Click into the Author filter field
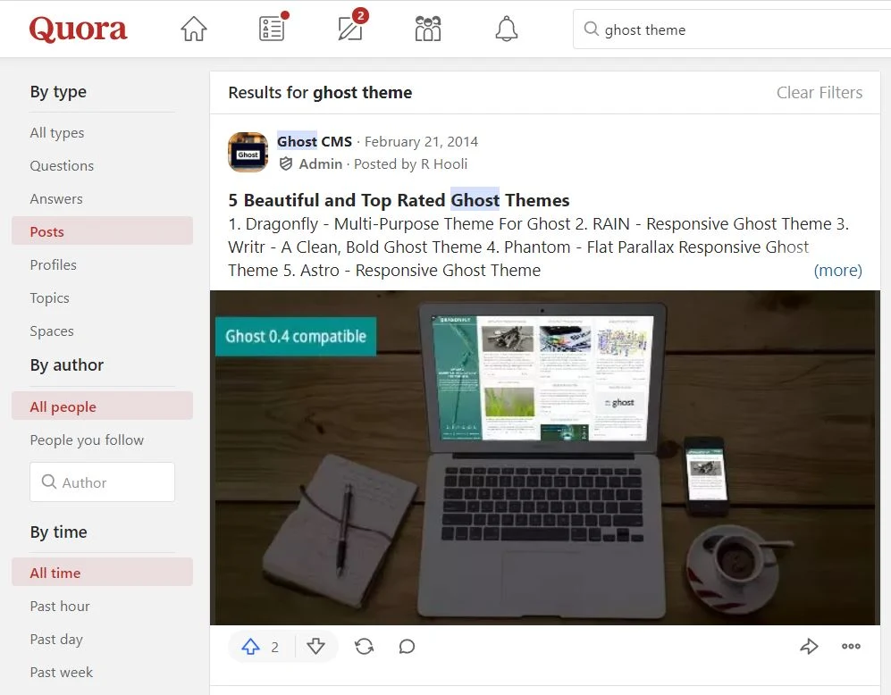891x695 pixels. pos(102,482)
